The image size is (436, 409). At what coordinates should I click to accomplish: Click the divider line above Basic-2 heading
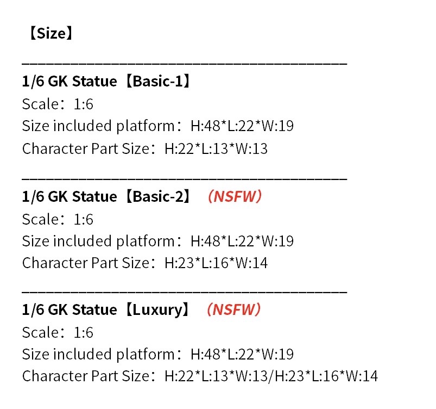(184, 178)
